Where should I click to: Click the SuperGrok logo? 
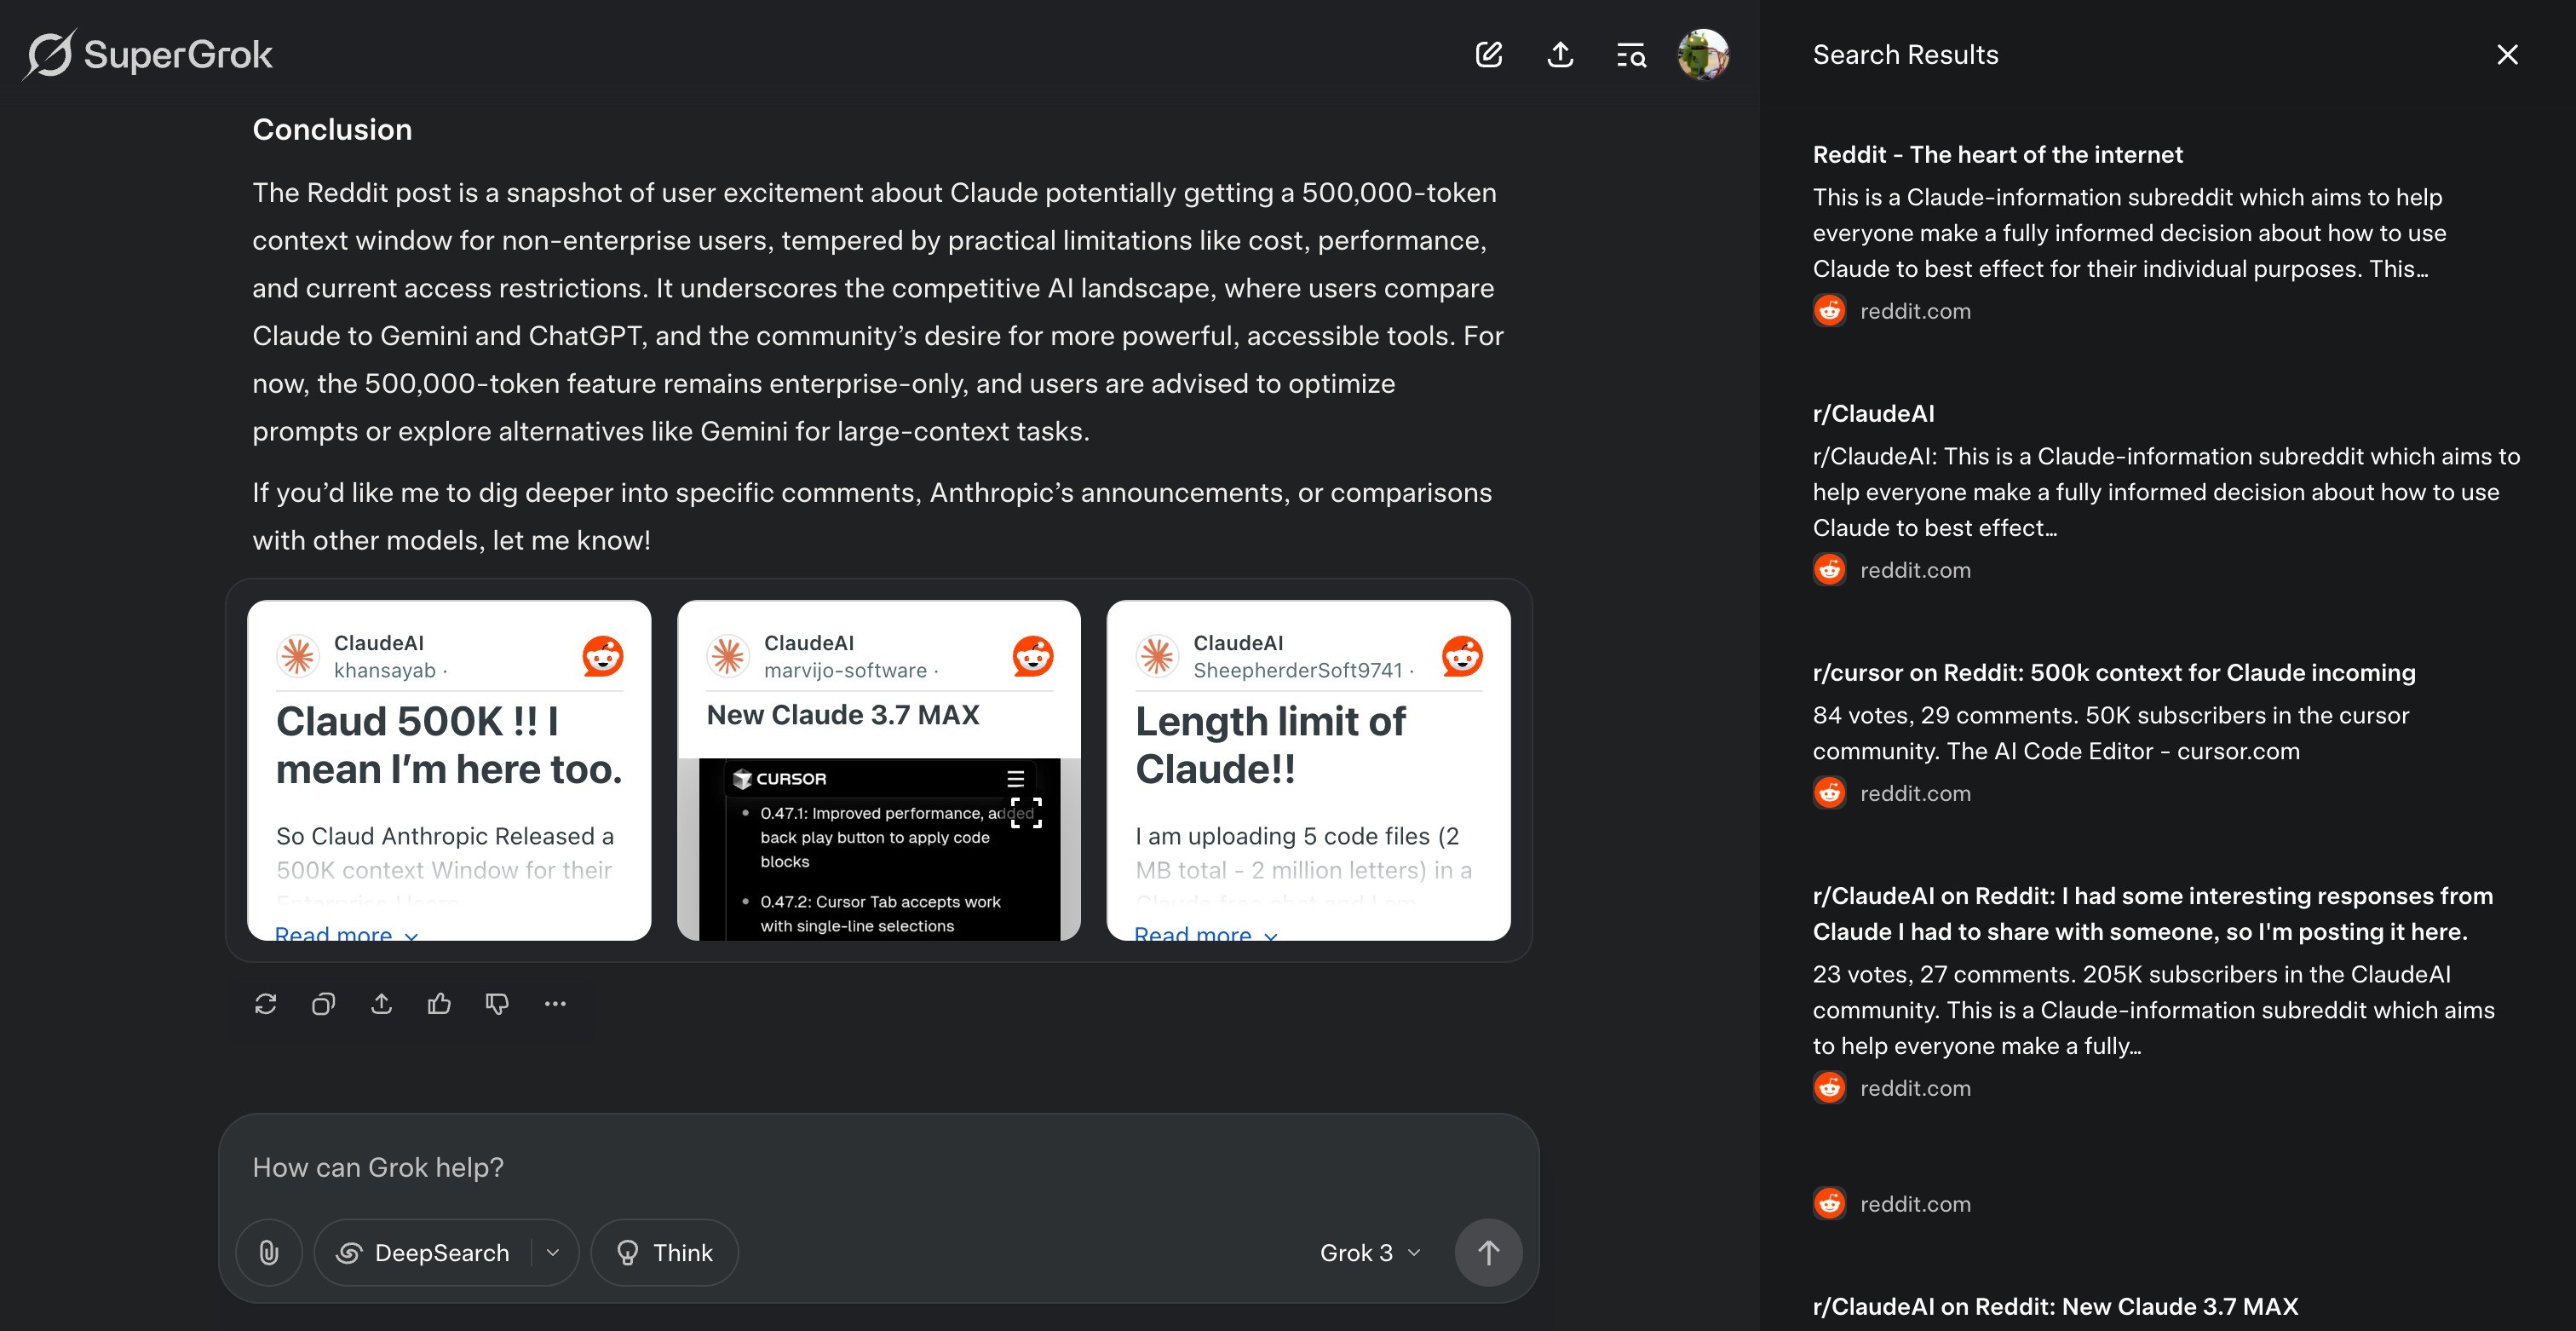(148, 54)
